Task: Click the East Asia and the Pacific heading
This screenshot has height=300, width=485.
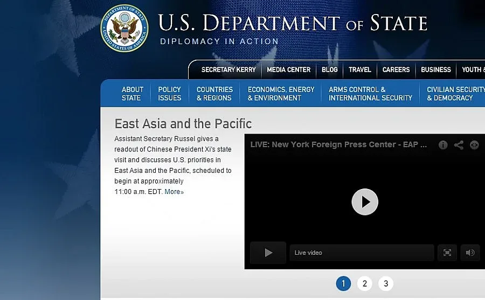Action: [183, 124]
